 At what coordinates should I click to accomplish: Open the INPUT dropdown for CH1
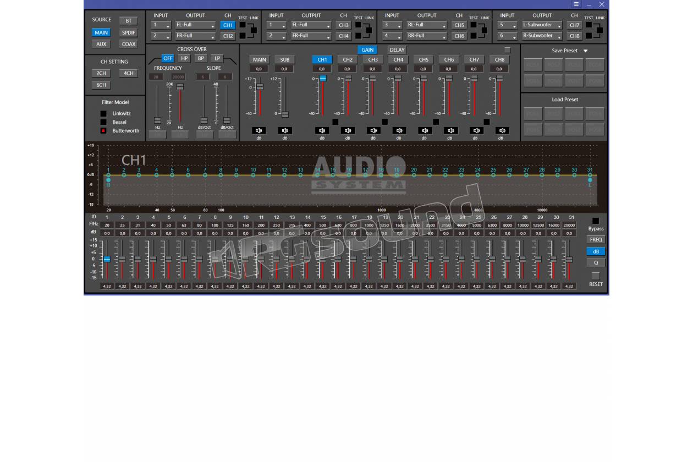(162, 25)
